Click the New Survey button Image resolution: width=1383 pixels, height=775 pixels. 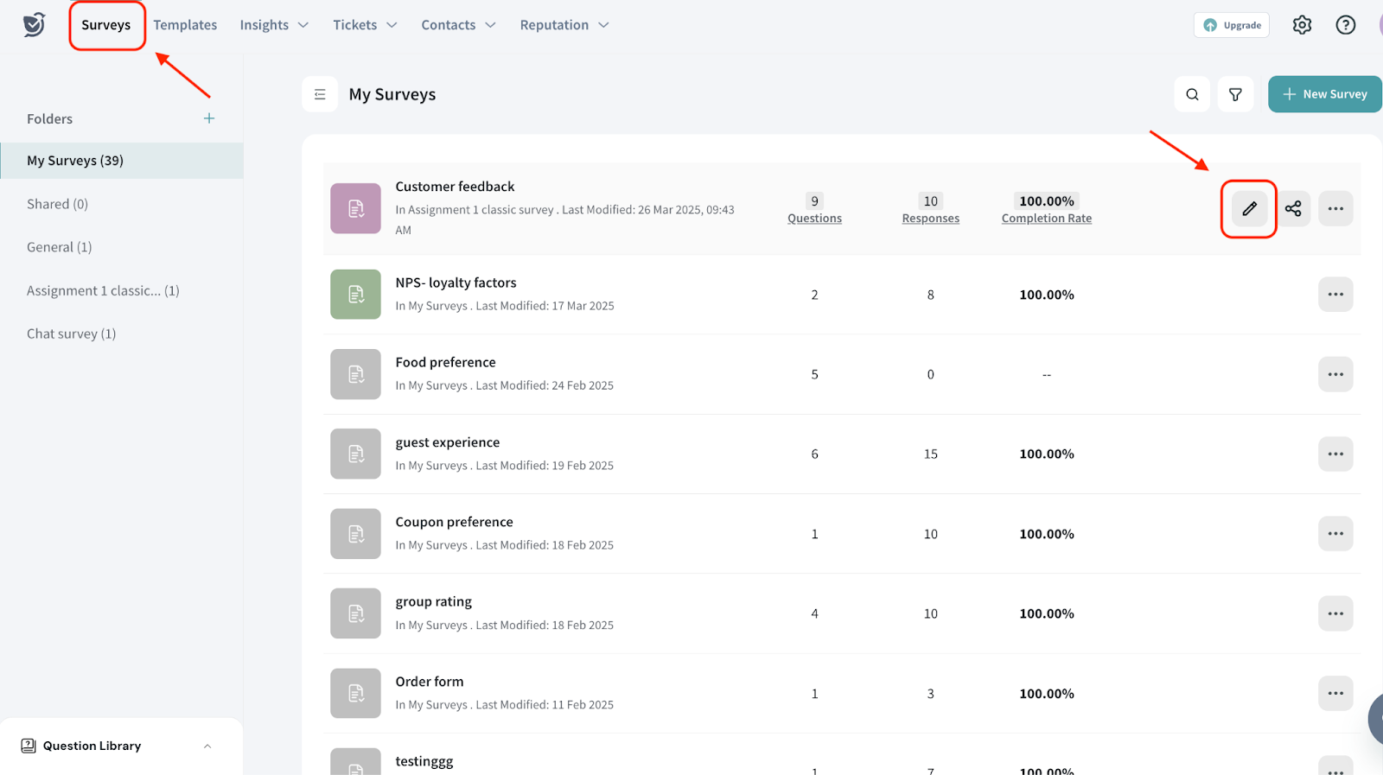click(x=1324, y=94)
